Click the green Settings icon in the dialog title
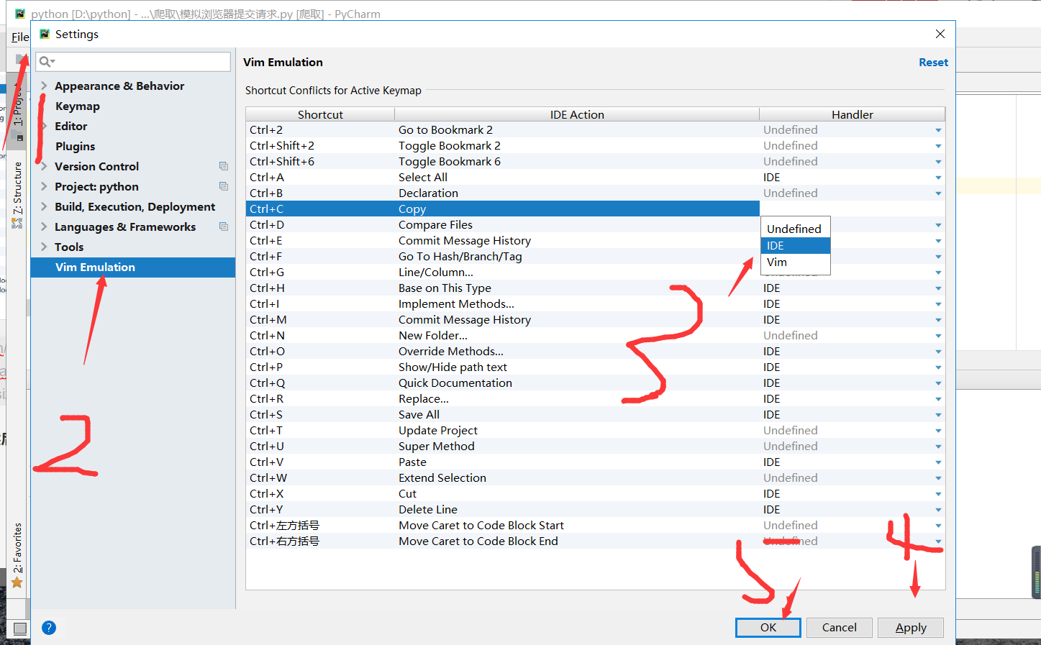This screenshot has width=1041, height=645. [x=44, y=33]
